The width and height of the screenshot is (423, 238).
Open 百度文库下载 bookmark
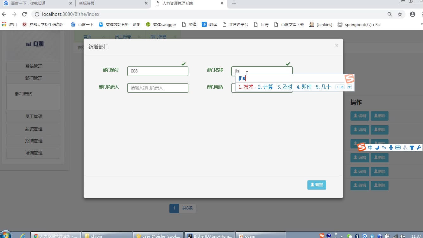pyautogui.click(x=289, y=24)
